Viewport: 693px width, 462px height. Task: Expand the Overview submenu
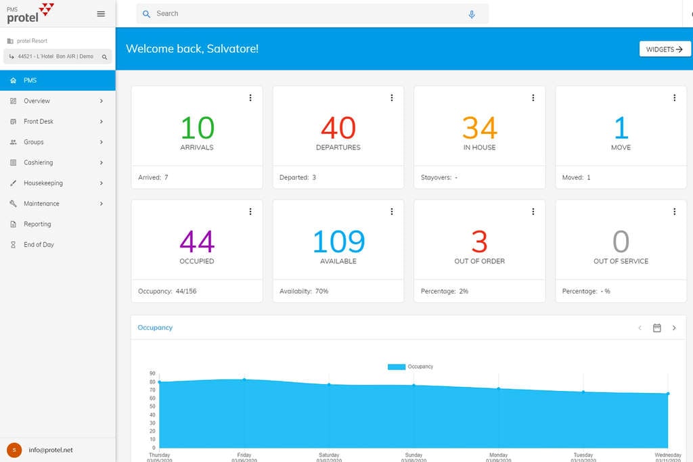click(x=102, y=101)
